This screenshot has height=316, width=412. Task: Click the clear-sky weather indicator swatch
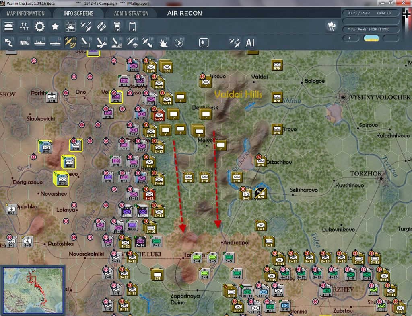click(371, 38)
